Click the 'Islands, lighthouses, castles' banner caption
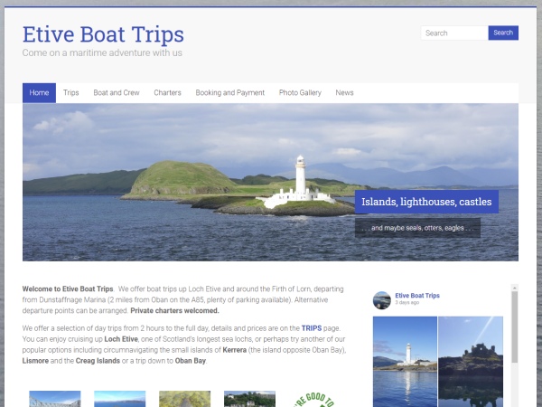Viewport: 542px width, 407px height. 426,202
